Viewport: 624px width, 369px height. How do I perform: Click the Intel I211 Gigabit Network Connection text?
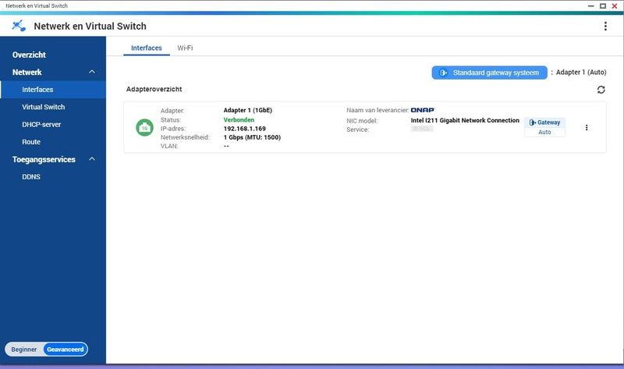pos(465,120)
